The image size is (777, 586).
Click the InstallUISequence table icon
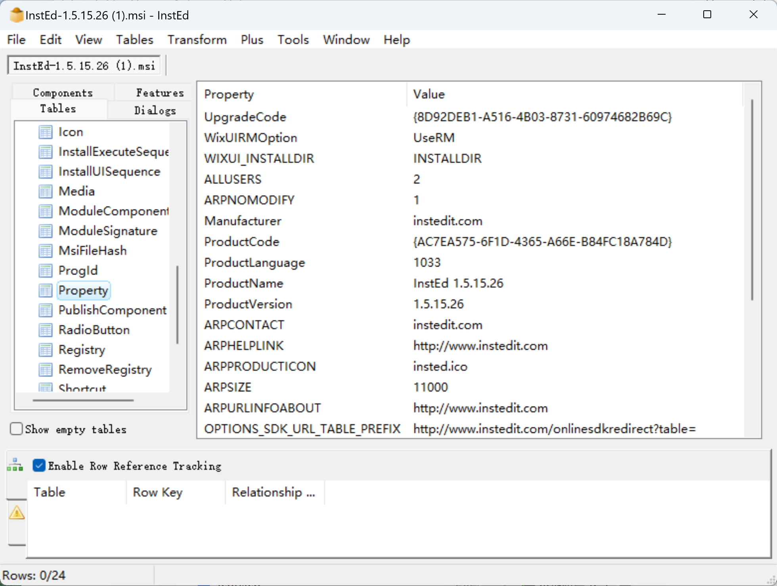(x=46, y=171)
